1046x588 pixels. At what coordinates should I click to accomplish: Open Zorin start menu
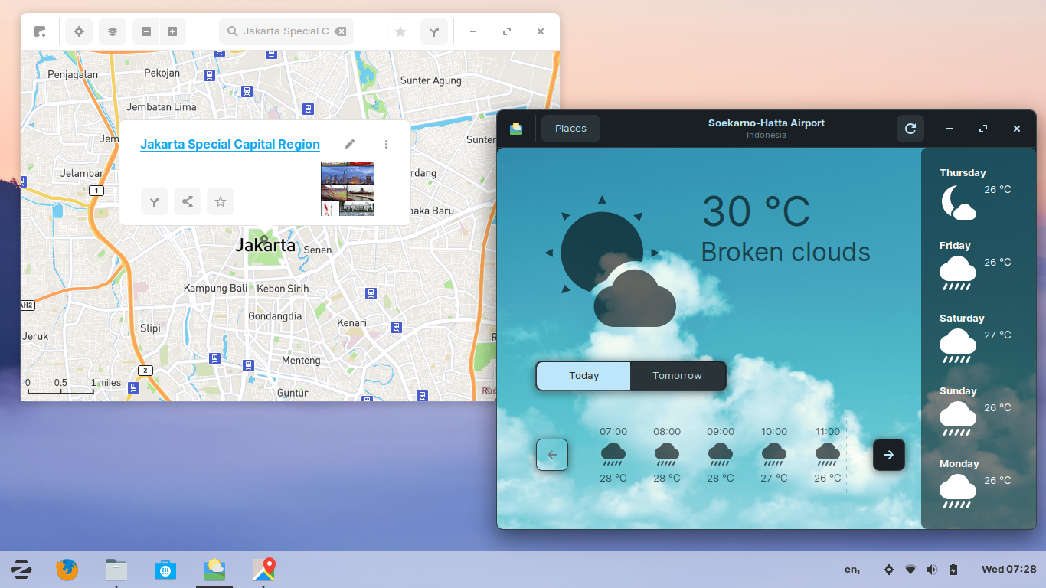click(x=21, y=570)
